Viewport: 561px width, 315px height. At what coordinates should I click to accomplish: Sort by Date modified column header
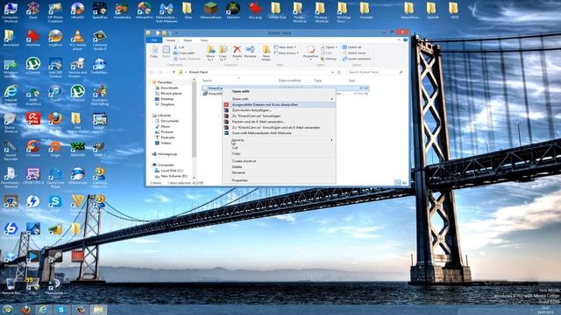(289, 80)
